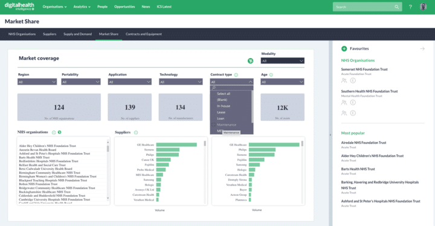Switch to the Supply and Demand tab

tap(78, 34)
